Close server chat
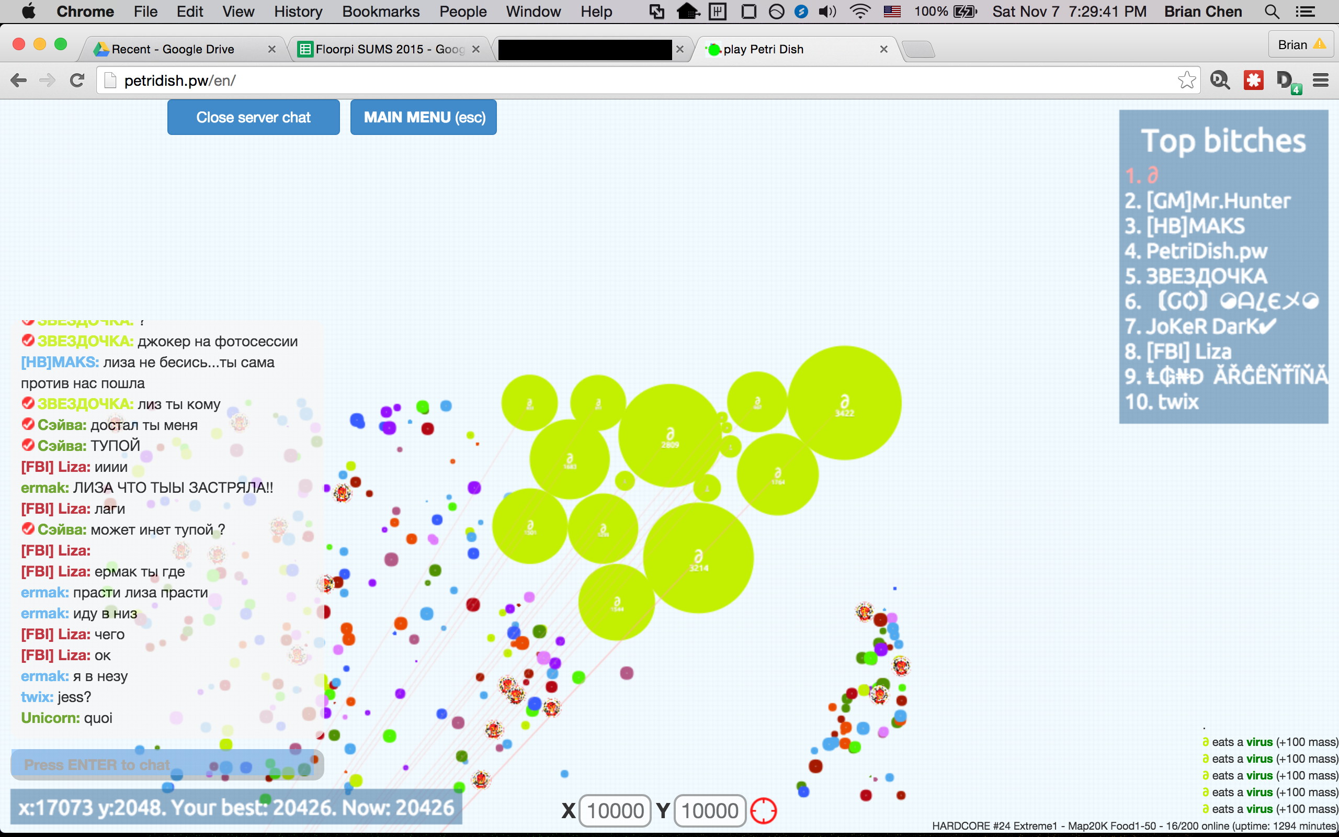Image resolution: width=1339 pixels, height=837 pixels. [x=253, y=117]
